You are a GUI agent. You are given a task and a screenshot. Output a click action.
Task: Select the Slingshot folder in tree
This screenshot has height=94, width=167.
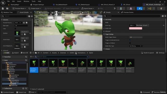(15, 82)
